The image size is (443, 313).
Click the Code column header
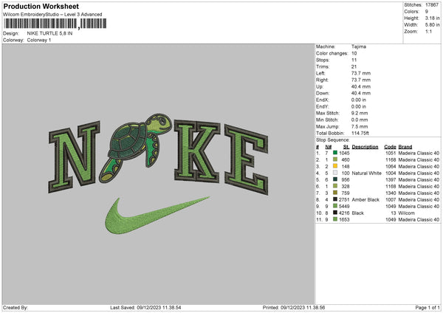(x=390, y=147)
